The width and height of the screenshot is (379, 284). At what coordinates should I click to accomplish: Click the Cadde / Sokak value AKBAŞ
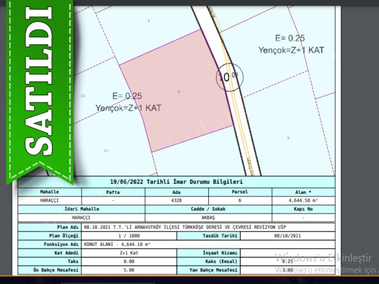(x=208, y=217)
